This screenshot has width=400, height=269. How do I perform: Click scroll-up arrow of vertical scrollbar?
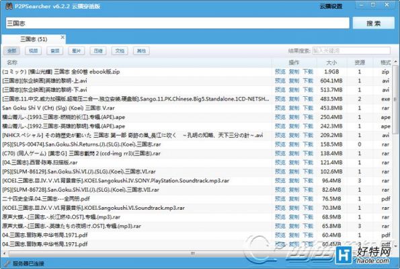tap(396, 62)
